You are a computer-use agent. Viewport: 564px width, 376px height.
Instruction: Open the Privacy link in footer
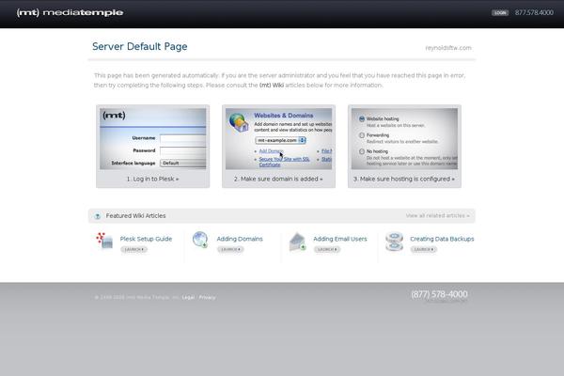(x=207, y=297)
